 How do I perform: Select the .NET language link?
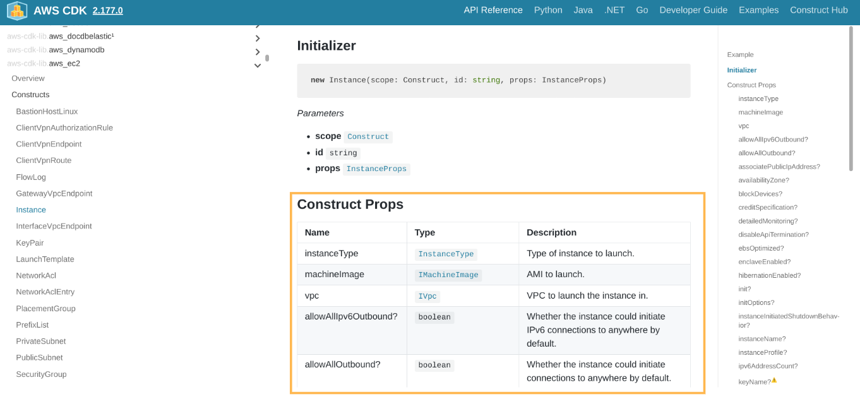pyautogui.click(x=614, y=10)
